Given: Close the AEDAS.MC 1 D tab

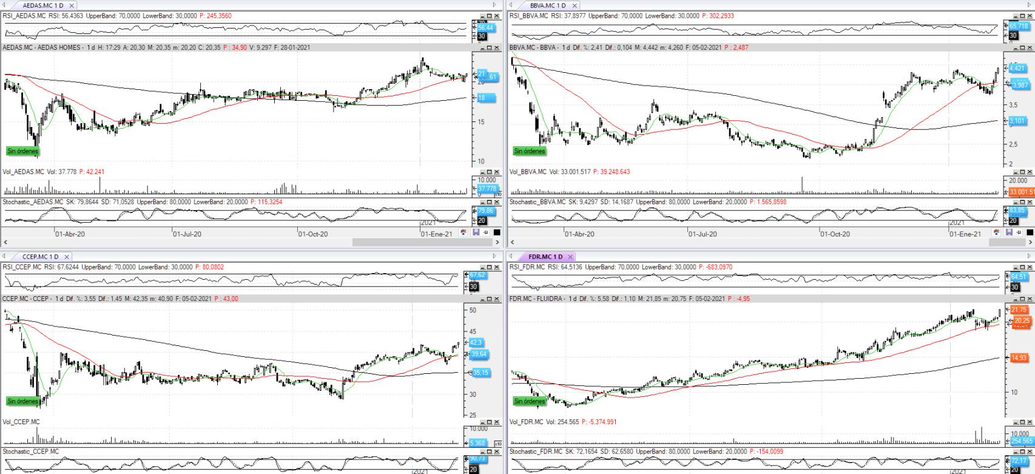Looking at the screenshot, I should pyautogui.click(x=72, y=5).
